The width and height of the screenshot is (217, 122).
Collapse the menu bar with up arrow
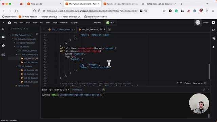tap(3, 23)
